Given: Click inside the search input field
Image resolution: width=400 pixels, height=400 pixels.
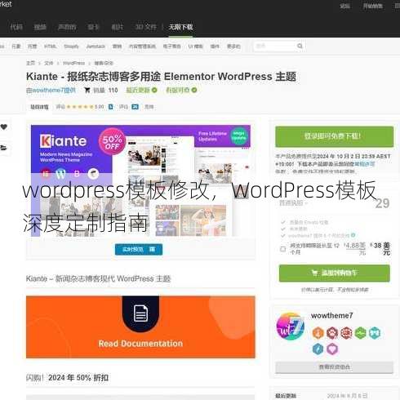Looking at the screenshot, I should [275, 46].
